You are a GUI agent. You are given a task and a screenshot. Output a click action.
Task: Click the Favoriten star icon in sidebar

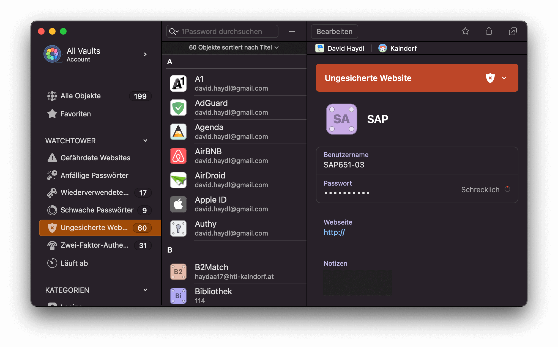point(52,114)
